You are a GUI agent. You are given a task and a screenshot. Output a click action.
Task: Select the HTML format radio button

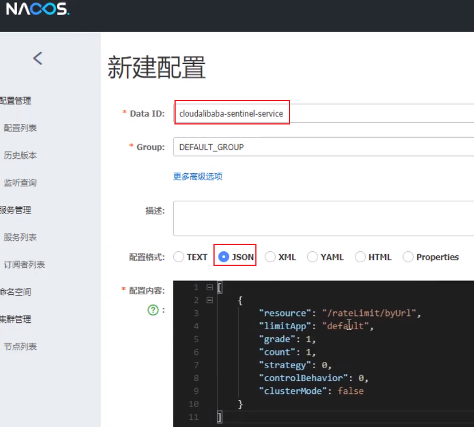[360, 257]
